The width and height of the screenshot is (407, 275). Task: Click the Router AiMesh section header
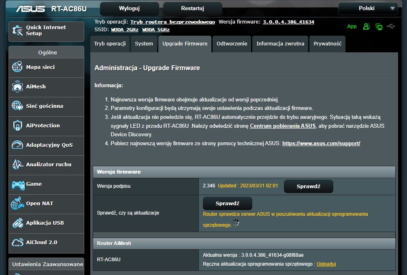[244, 243]
